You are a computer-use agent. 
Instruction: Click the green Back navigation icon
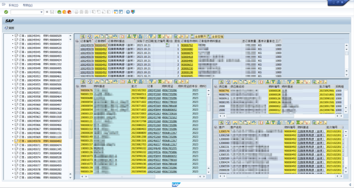59,11
